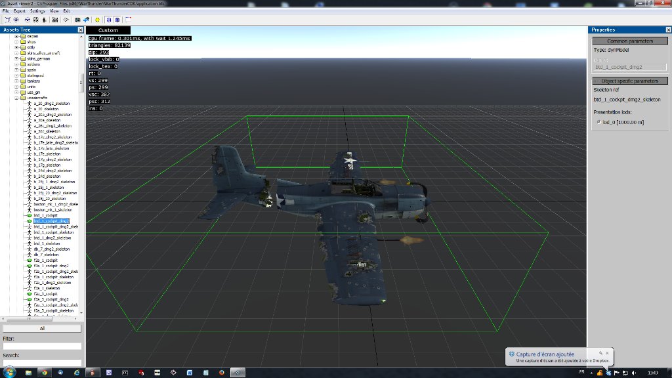Show hidden tray icons arrow
Viewport: 672px width, 378px height.
(591, 373)
